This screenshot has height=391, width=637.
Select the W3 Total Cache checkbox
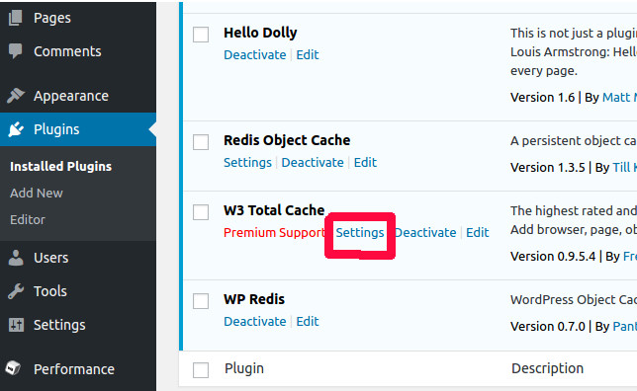coord(201,212)
